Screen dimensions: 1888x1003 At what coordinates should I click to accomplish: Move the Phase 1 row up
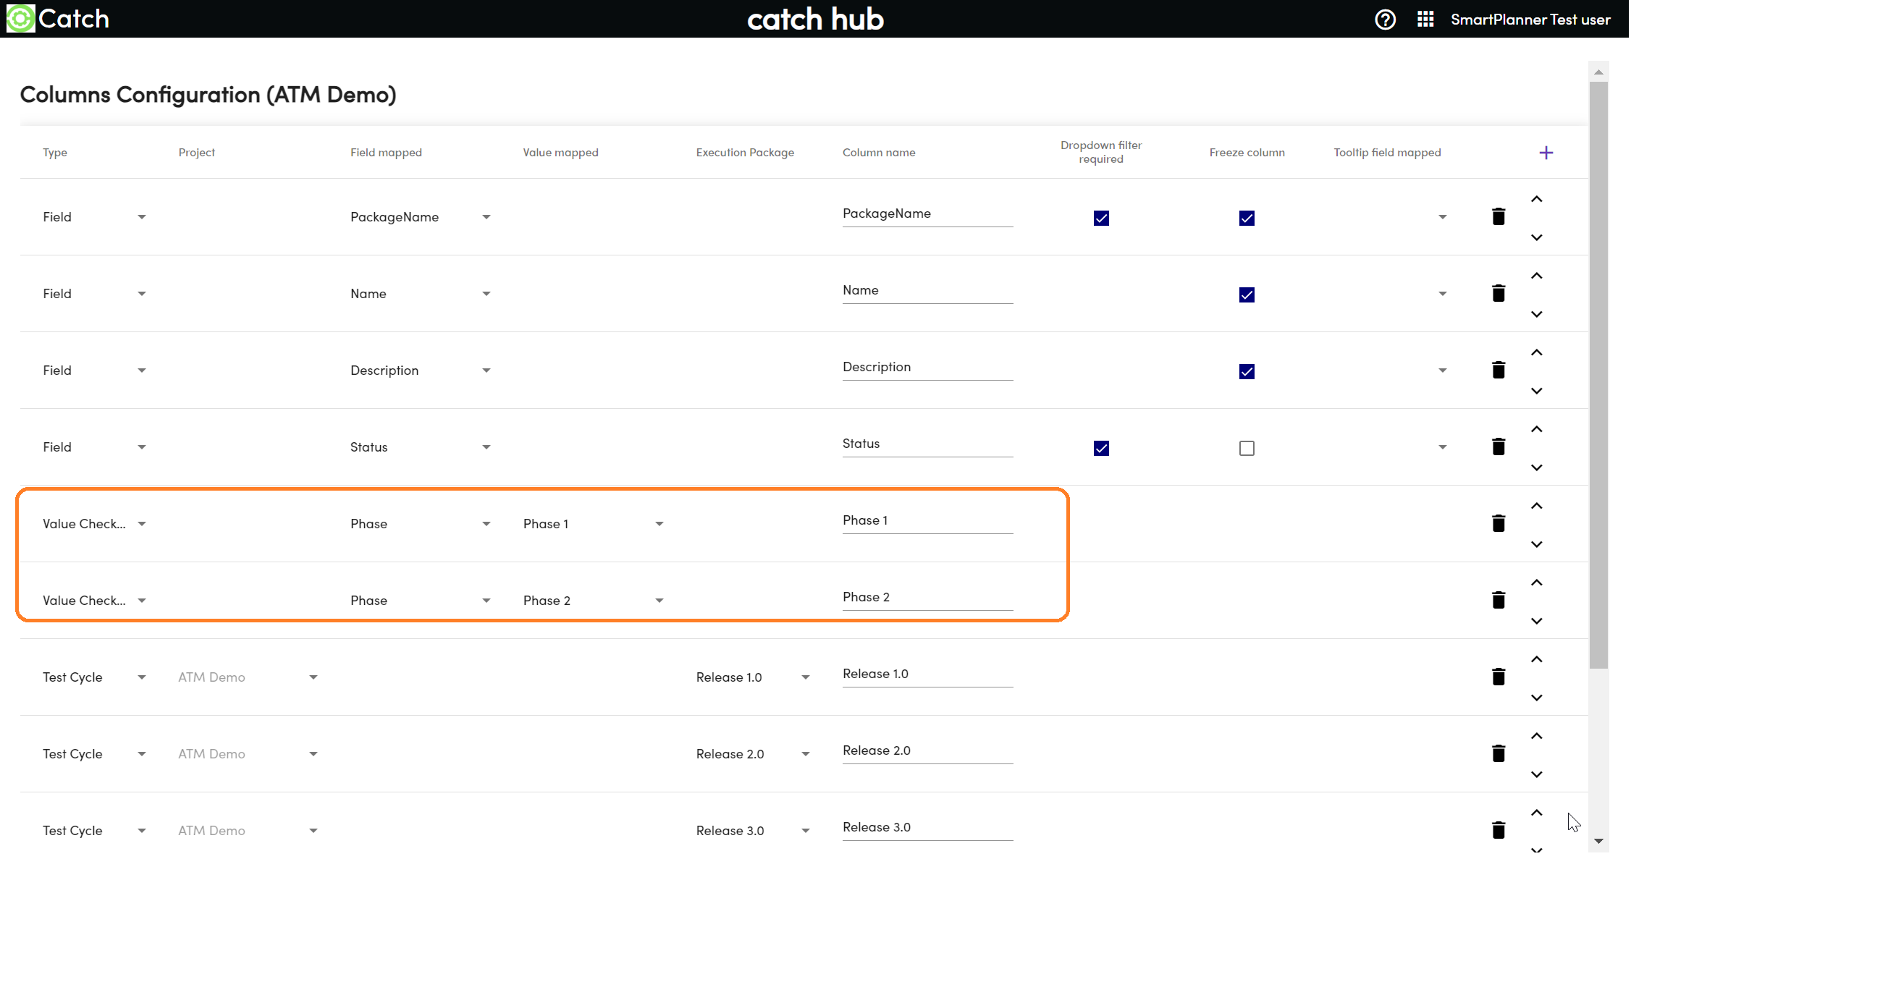[1536, 507]
